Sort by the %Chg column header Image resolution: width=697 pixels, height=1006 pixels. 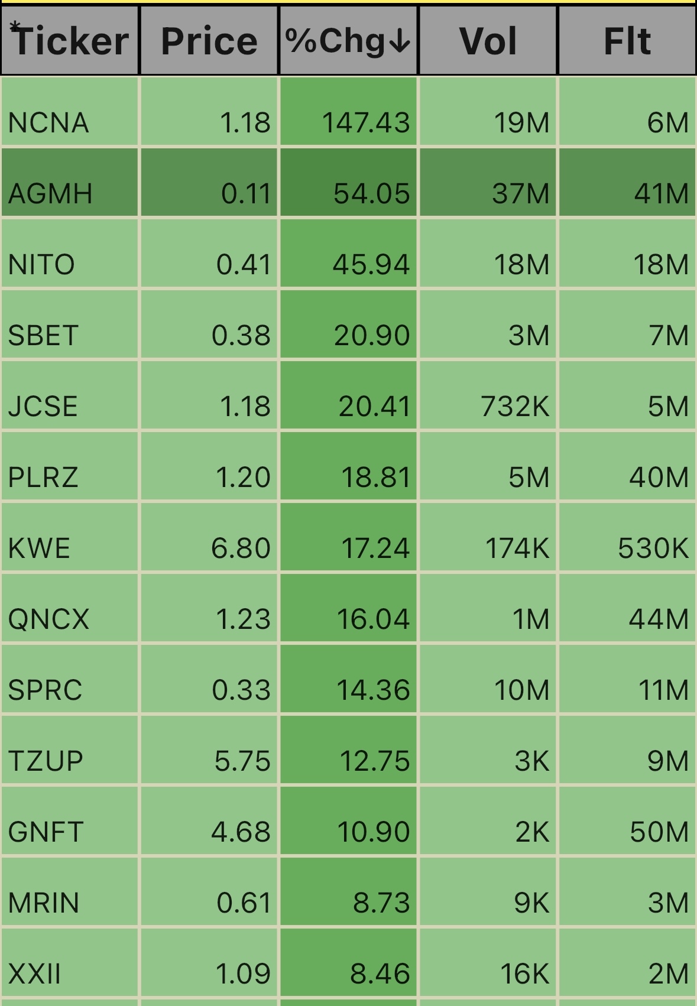tap(348, 41)
